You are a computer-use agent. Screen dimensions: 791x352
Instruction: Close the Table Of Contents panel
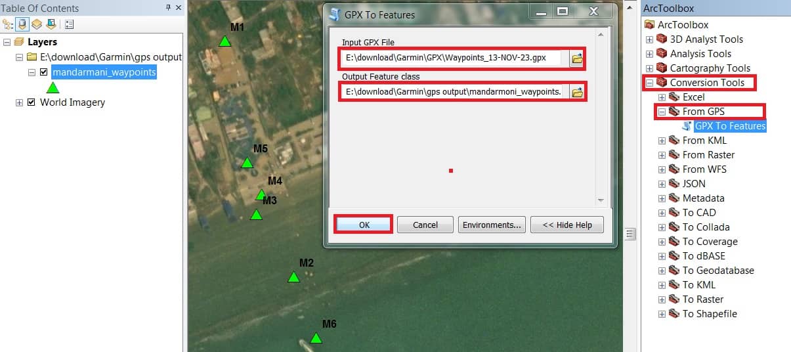178,8
